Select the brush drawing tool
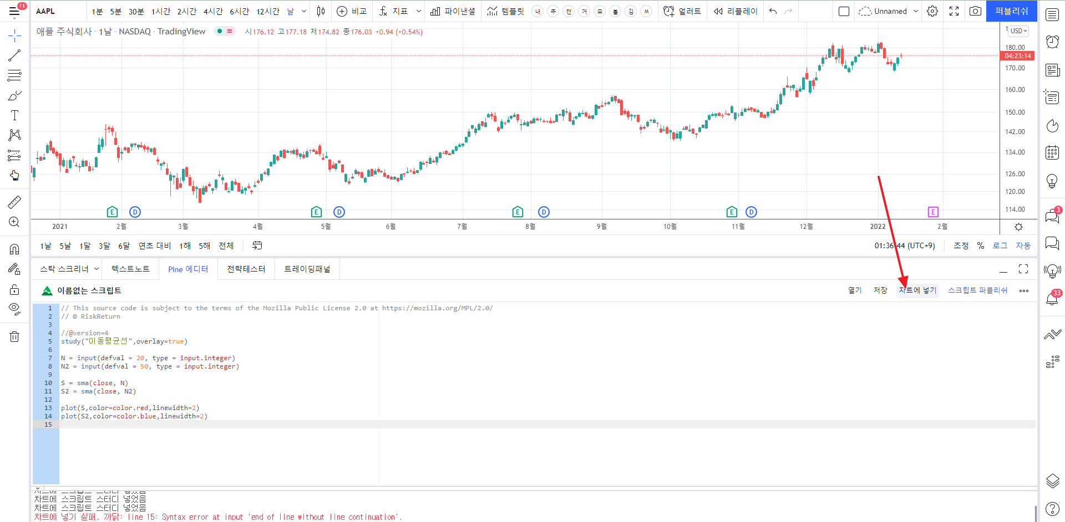Viewport: 1065px width, 522px height. [14, 95]
